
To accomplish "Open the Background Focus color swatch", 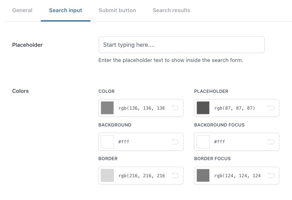I will pyautogui.click(x=203, y=142).
